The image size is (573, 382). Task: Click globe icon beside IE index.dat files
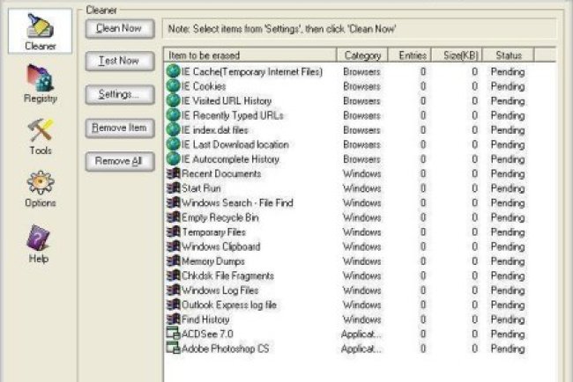(173, 130)
